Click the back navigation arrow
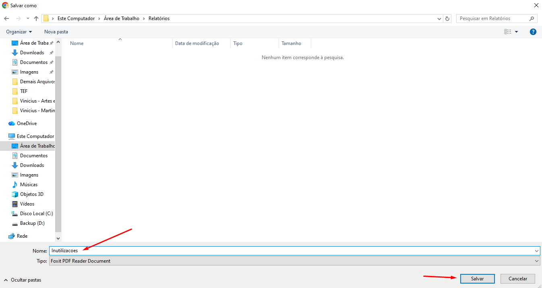The width and height of the screenshot is (542, 288). pos(6,19)
